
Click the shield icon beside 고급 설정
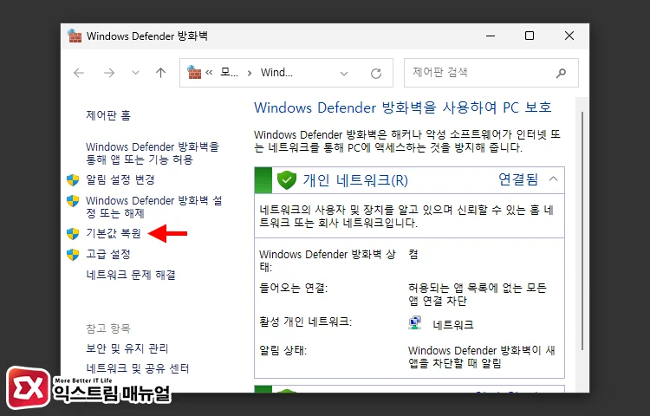point(73,255)
